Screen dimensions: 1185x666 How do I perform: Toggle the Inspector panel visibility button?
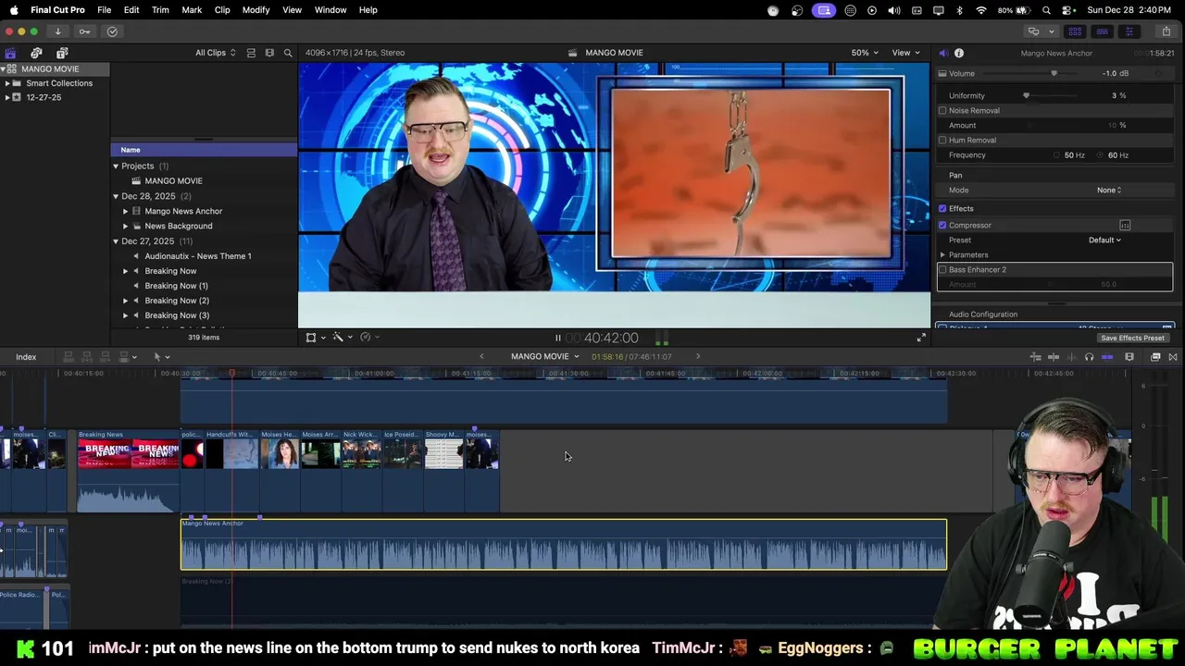click(x=1129, y=31)
